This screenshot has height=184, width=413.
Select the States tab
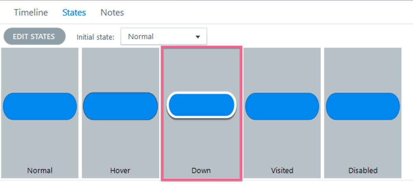pos(74,12)
